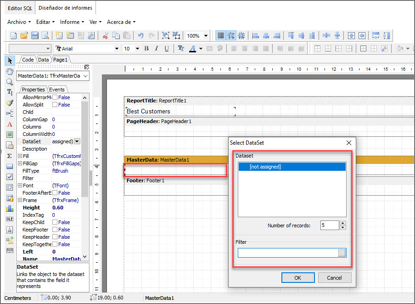
Task: Toggle Underline formatting
Action: pyautogui.click(x=167, y=49)
